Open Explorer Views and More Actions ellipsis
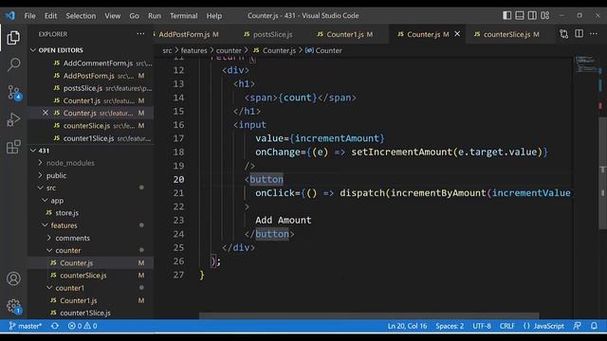This screenshot has width=607, height=341. point(140,34)
